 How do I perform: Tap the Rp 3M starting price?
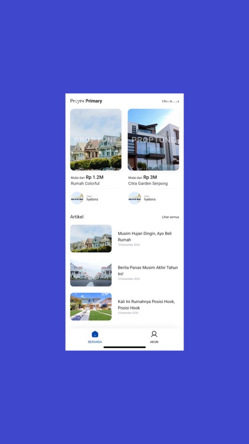coord(150,177)
